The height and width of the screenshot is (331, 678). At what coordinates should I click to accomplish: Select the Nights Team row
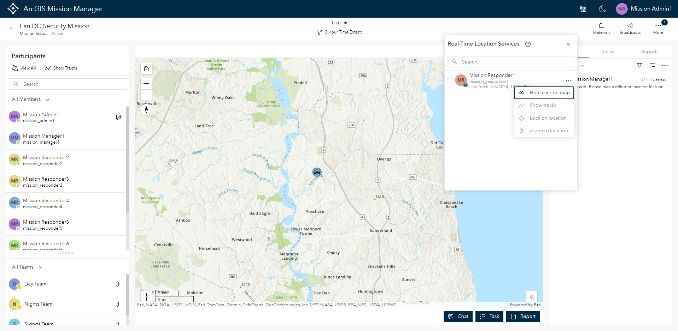click(x=66, y=304)
